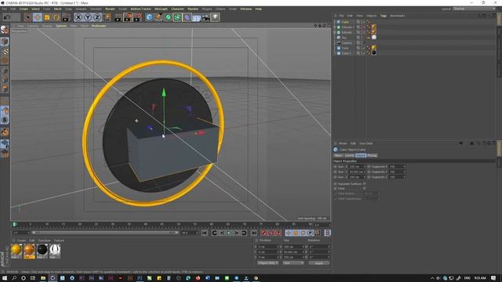Open the MoGraph menu
Image resolution: width=502 pixels, height=282 pixels.
(161, 9)
